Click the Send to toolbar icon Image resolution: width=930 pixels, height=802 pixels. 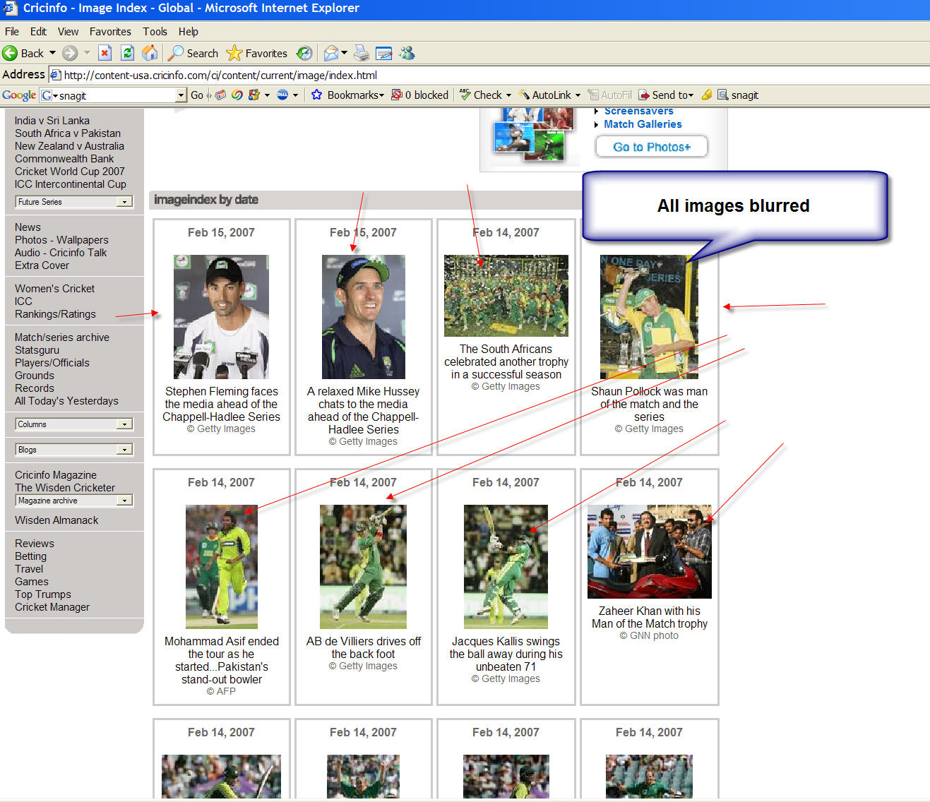click(x=644, y=95)
